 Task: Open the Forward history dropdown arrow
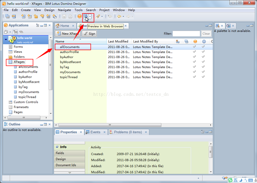132,16
